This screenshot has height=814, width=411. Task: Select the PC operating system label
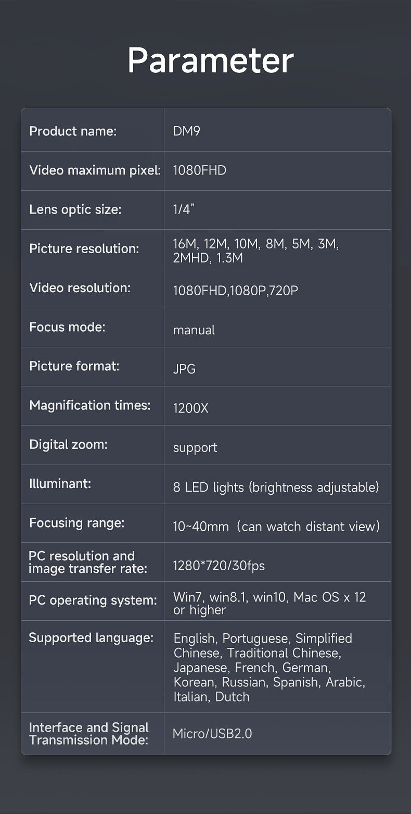click(x=93, y=600)
